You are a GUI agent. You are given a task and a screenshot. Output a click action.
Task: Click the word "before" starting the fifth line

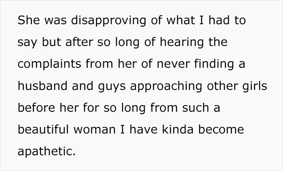tap(36, 108)
